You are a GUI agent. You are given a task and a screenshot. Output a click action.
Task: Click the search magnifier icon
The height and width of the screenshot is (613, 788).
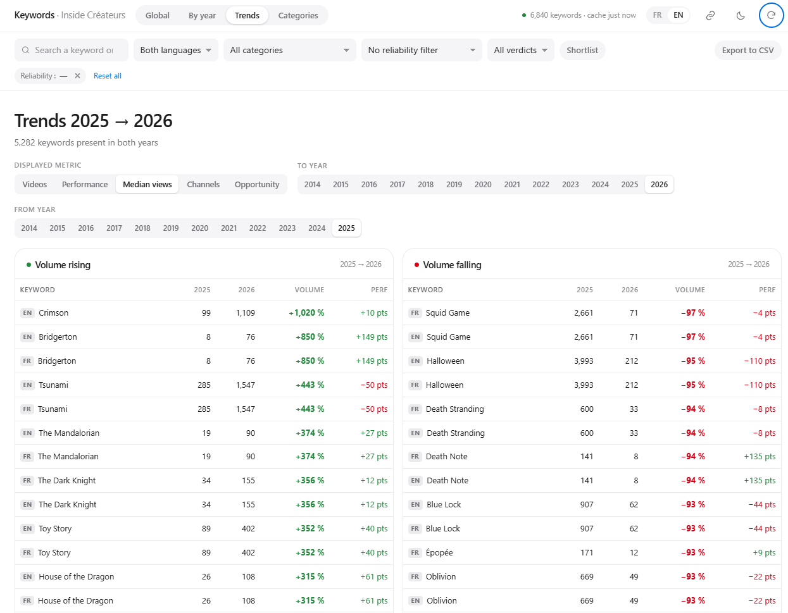click(x=25, y=50)
